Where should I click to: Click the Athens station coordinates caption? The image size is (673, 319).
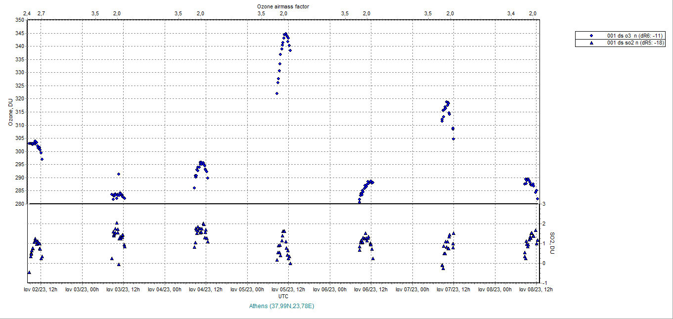(282, 306)
